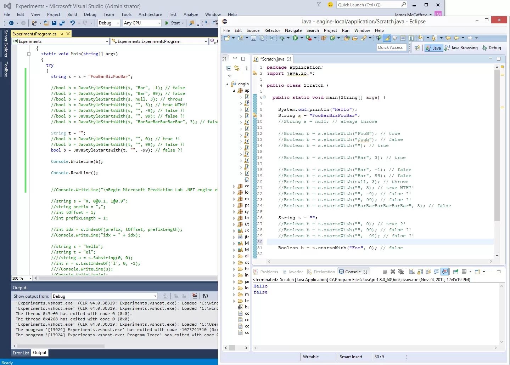
Task: Toggle Show Whitespace Characters pilcrow icon
Action: tap(411, 38)
